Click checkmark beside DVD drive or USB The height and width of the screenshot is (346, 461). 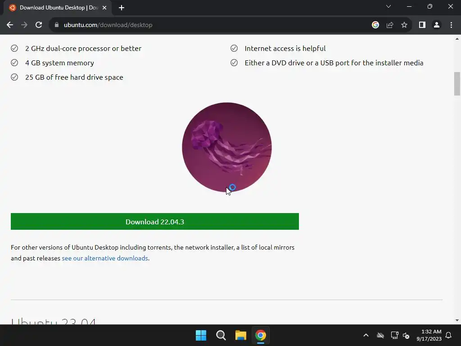[x=234, y=63]
